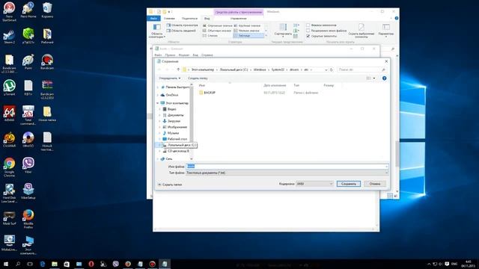
Task: Select the UltraISO desktop shortcut
Action: click(28, 140)
